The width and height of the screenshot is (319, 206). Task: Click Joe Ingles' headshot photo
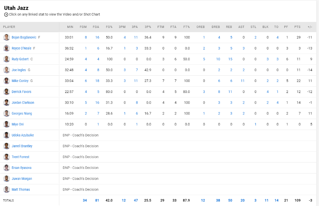[x=6, y=70]
